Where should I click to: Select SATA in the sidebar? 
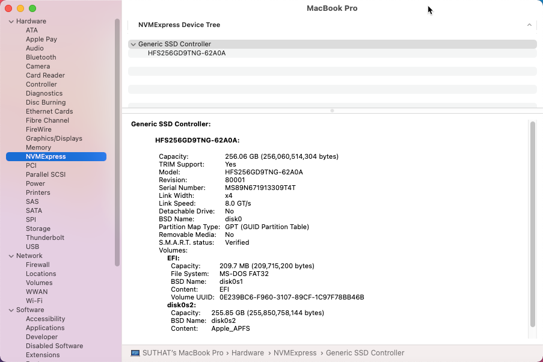tap(34, 210)
